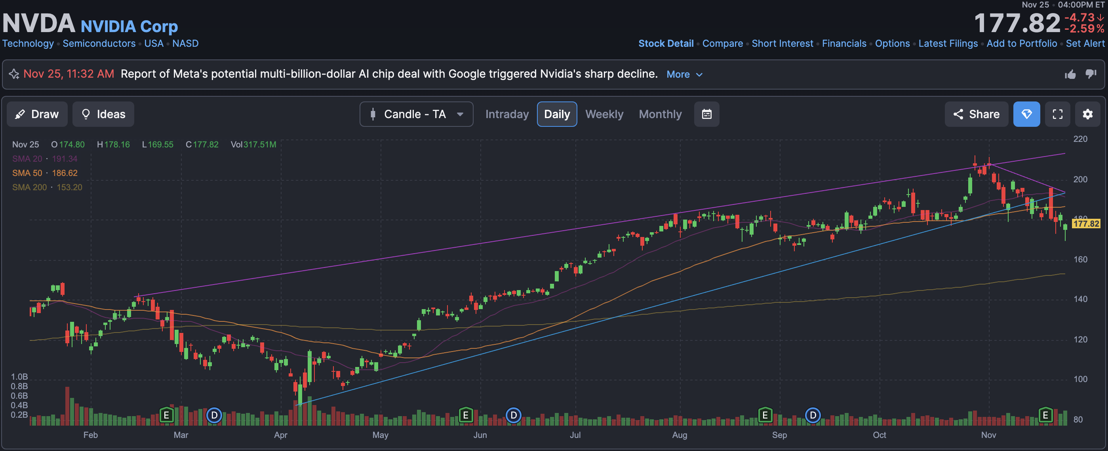Open the calendar date range icon
The height and width of the screenshot is (451, 1108).
coord(706,114)
